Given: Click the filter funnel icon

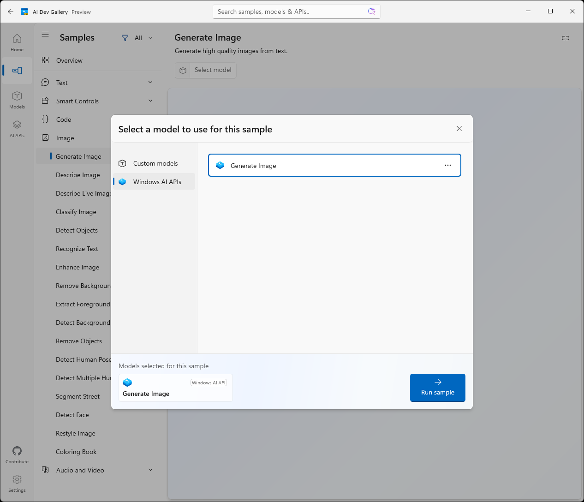Looking at the screenshot, I should pos(125,38).
